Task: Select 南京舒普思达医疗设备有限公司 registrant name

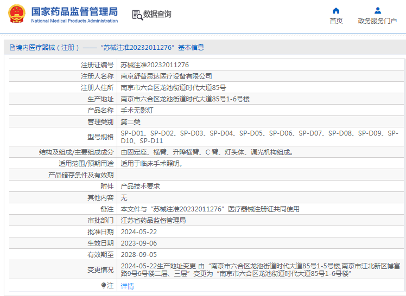Action: coord(166,76)
